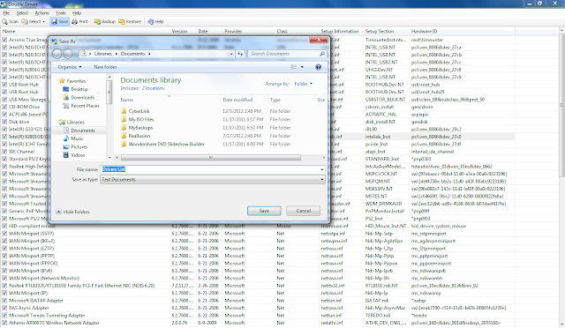The image size is (565, 328).
Task: Select Downloads in Favorites
Action: click(82, 98)
